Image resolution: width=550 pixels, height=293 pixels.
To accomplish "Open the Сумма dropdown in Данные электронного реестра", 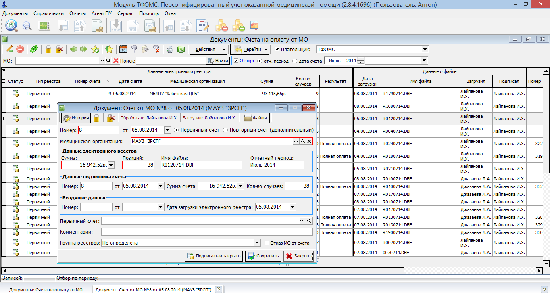I will [x=111, y=165].
